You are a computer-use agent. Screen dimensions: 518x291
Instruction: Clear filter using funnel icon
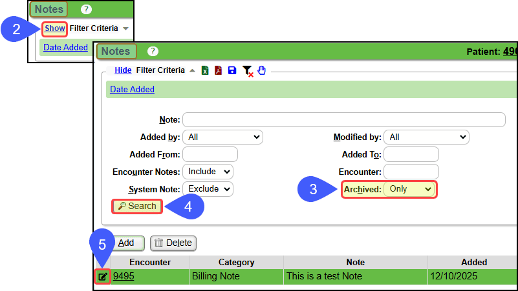pyautogui.click(x=247, y=71)
